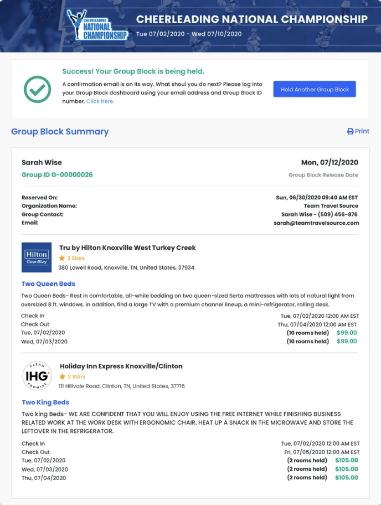Click the IHG Clean Promise logo
This screenshot has height=505, width=381.
pyautogui.click(x=37, y=376)
